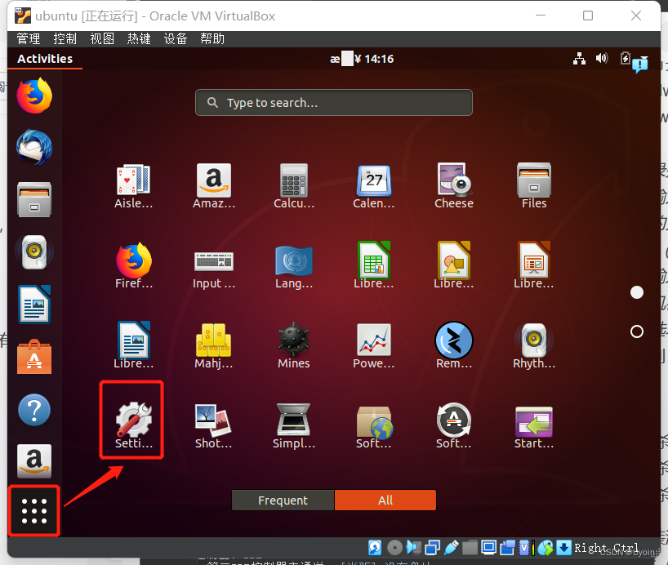This screenshot has height=565, width=668.
Task: Open Language Support
Action: click(294, 266)
